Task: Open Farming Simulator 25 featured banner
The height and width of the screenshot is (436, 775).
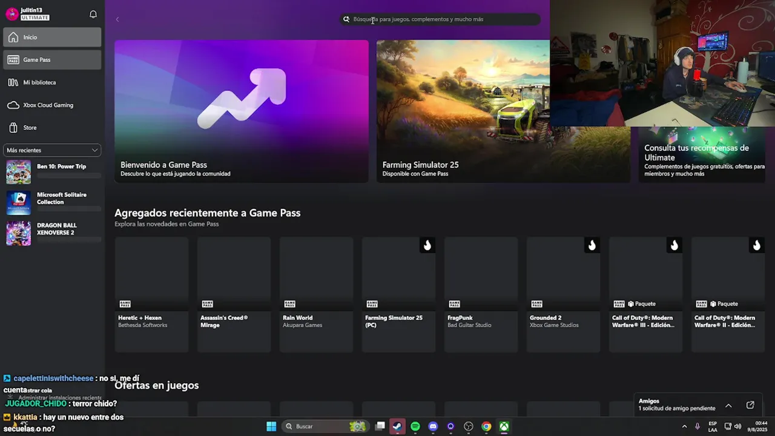Action: tap(503, 111)
